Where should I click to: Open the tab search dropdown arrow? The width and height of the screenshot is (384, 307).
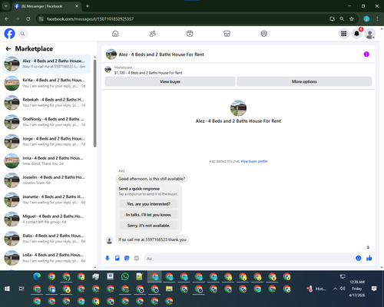click(5, 6)
